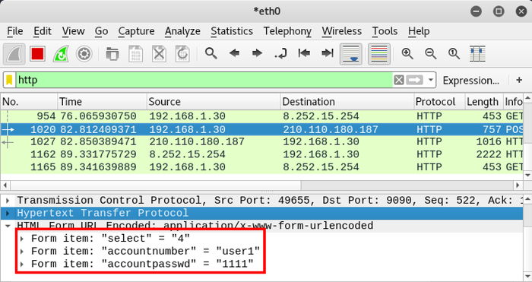Expand form item "accountpasswd" = "1111"
Image resolution: width=532 pixels, height=282 pixels.
click(22, 264)
